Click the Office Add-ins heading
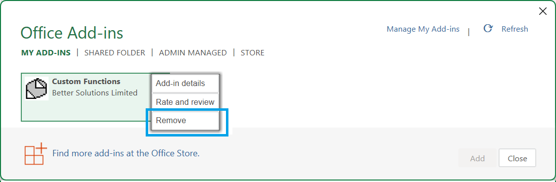The height and width of the screenshot is (182, 556). pos(72,33)
